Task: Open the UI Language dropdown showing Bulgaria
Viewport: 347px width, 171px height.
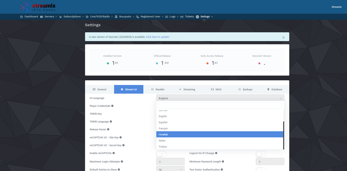Action: (220, 98)
